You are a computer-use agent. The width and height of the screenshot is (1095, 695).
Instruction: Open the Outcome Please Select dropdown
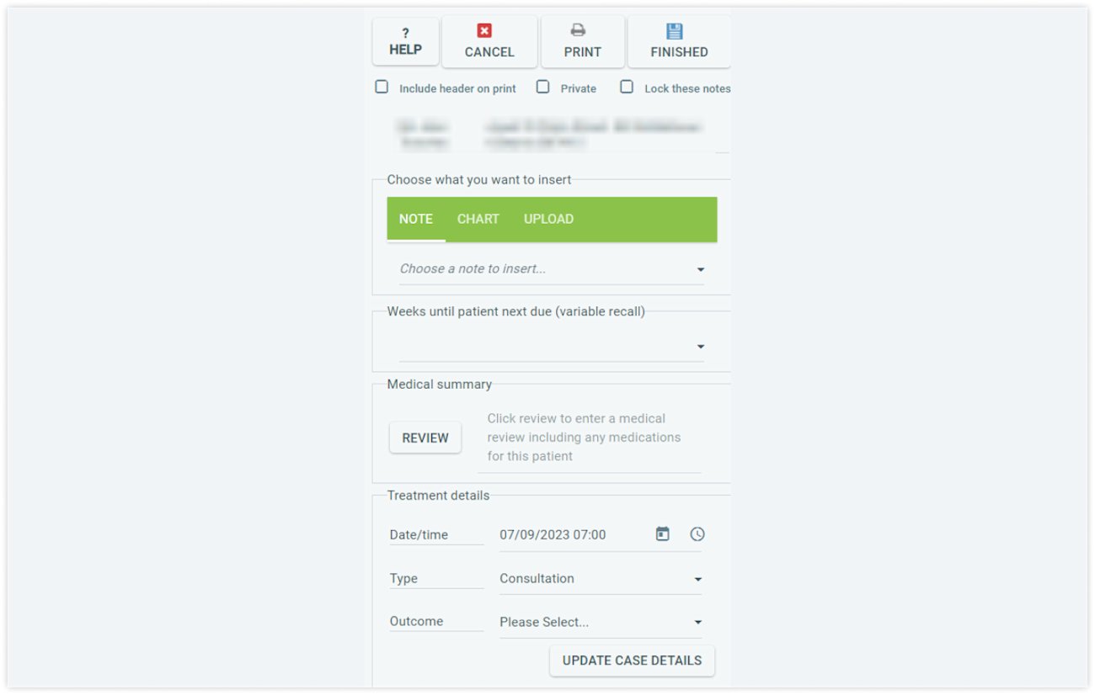pos(601,623)
